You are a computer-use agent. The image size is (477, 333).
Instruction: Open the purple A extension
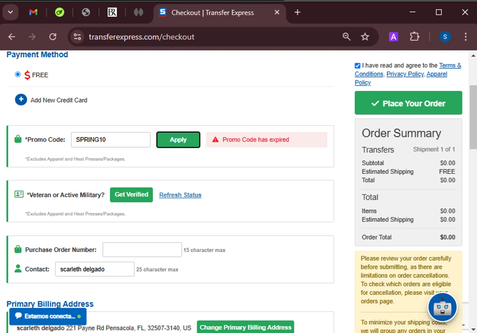(393, 37)
